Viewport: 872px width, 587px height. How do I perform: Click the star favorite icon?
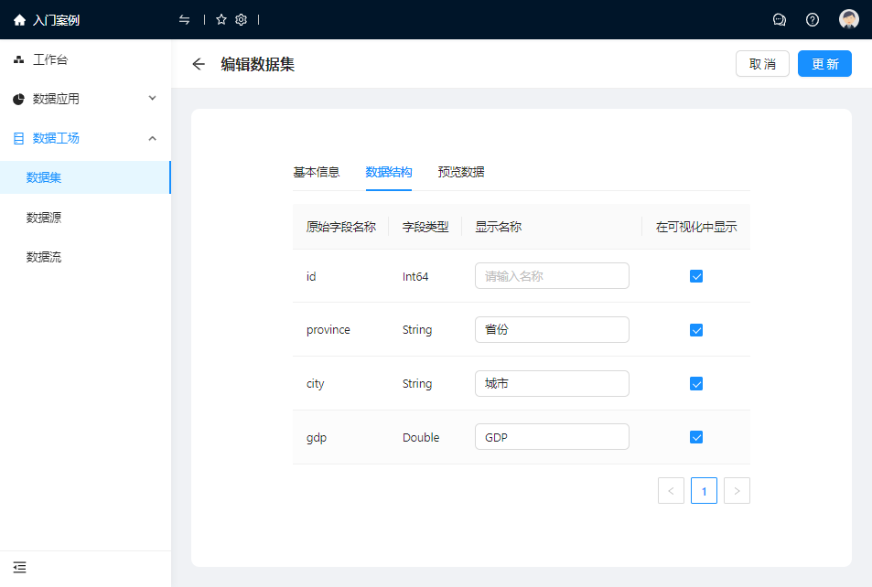tap(221, 20)
